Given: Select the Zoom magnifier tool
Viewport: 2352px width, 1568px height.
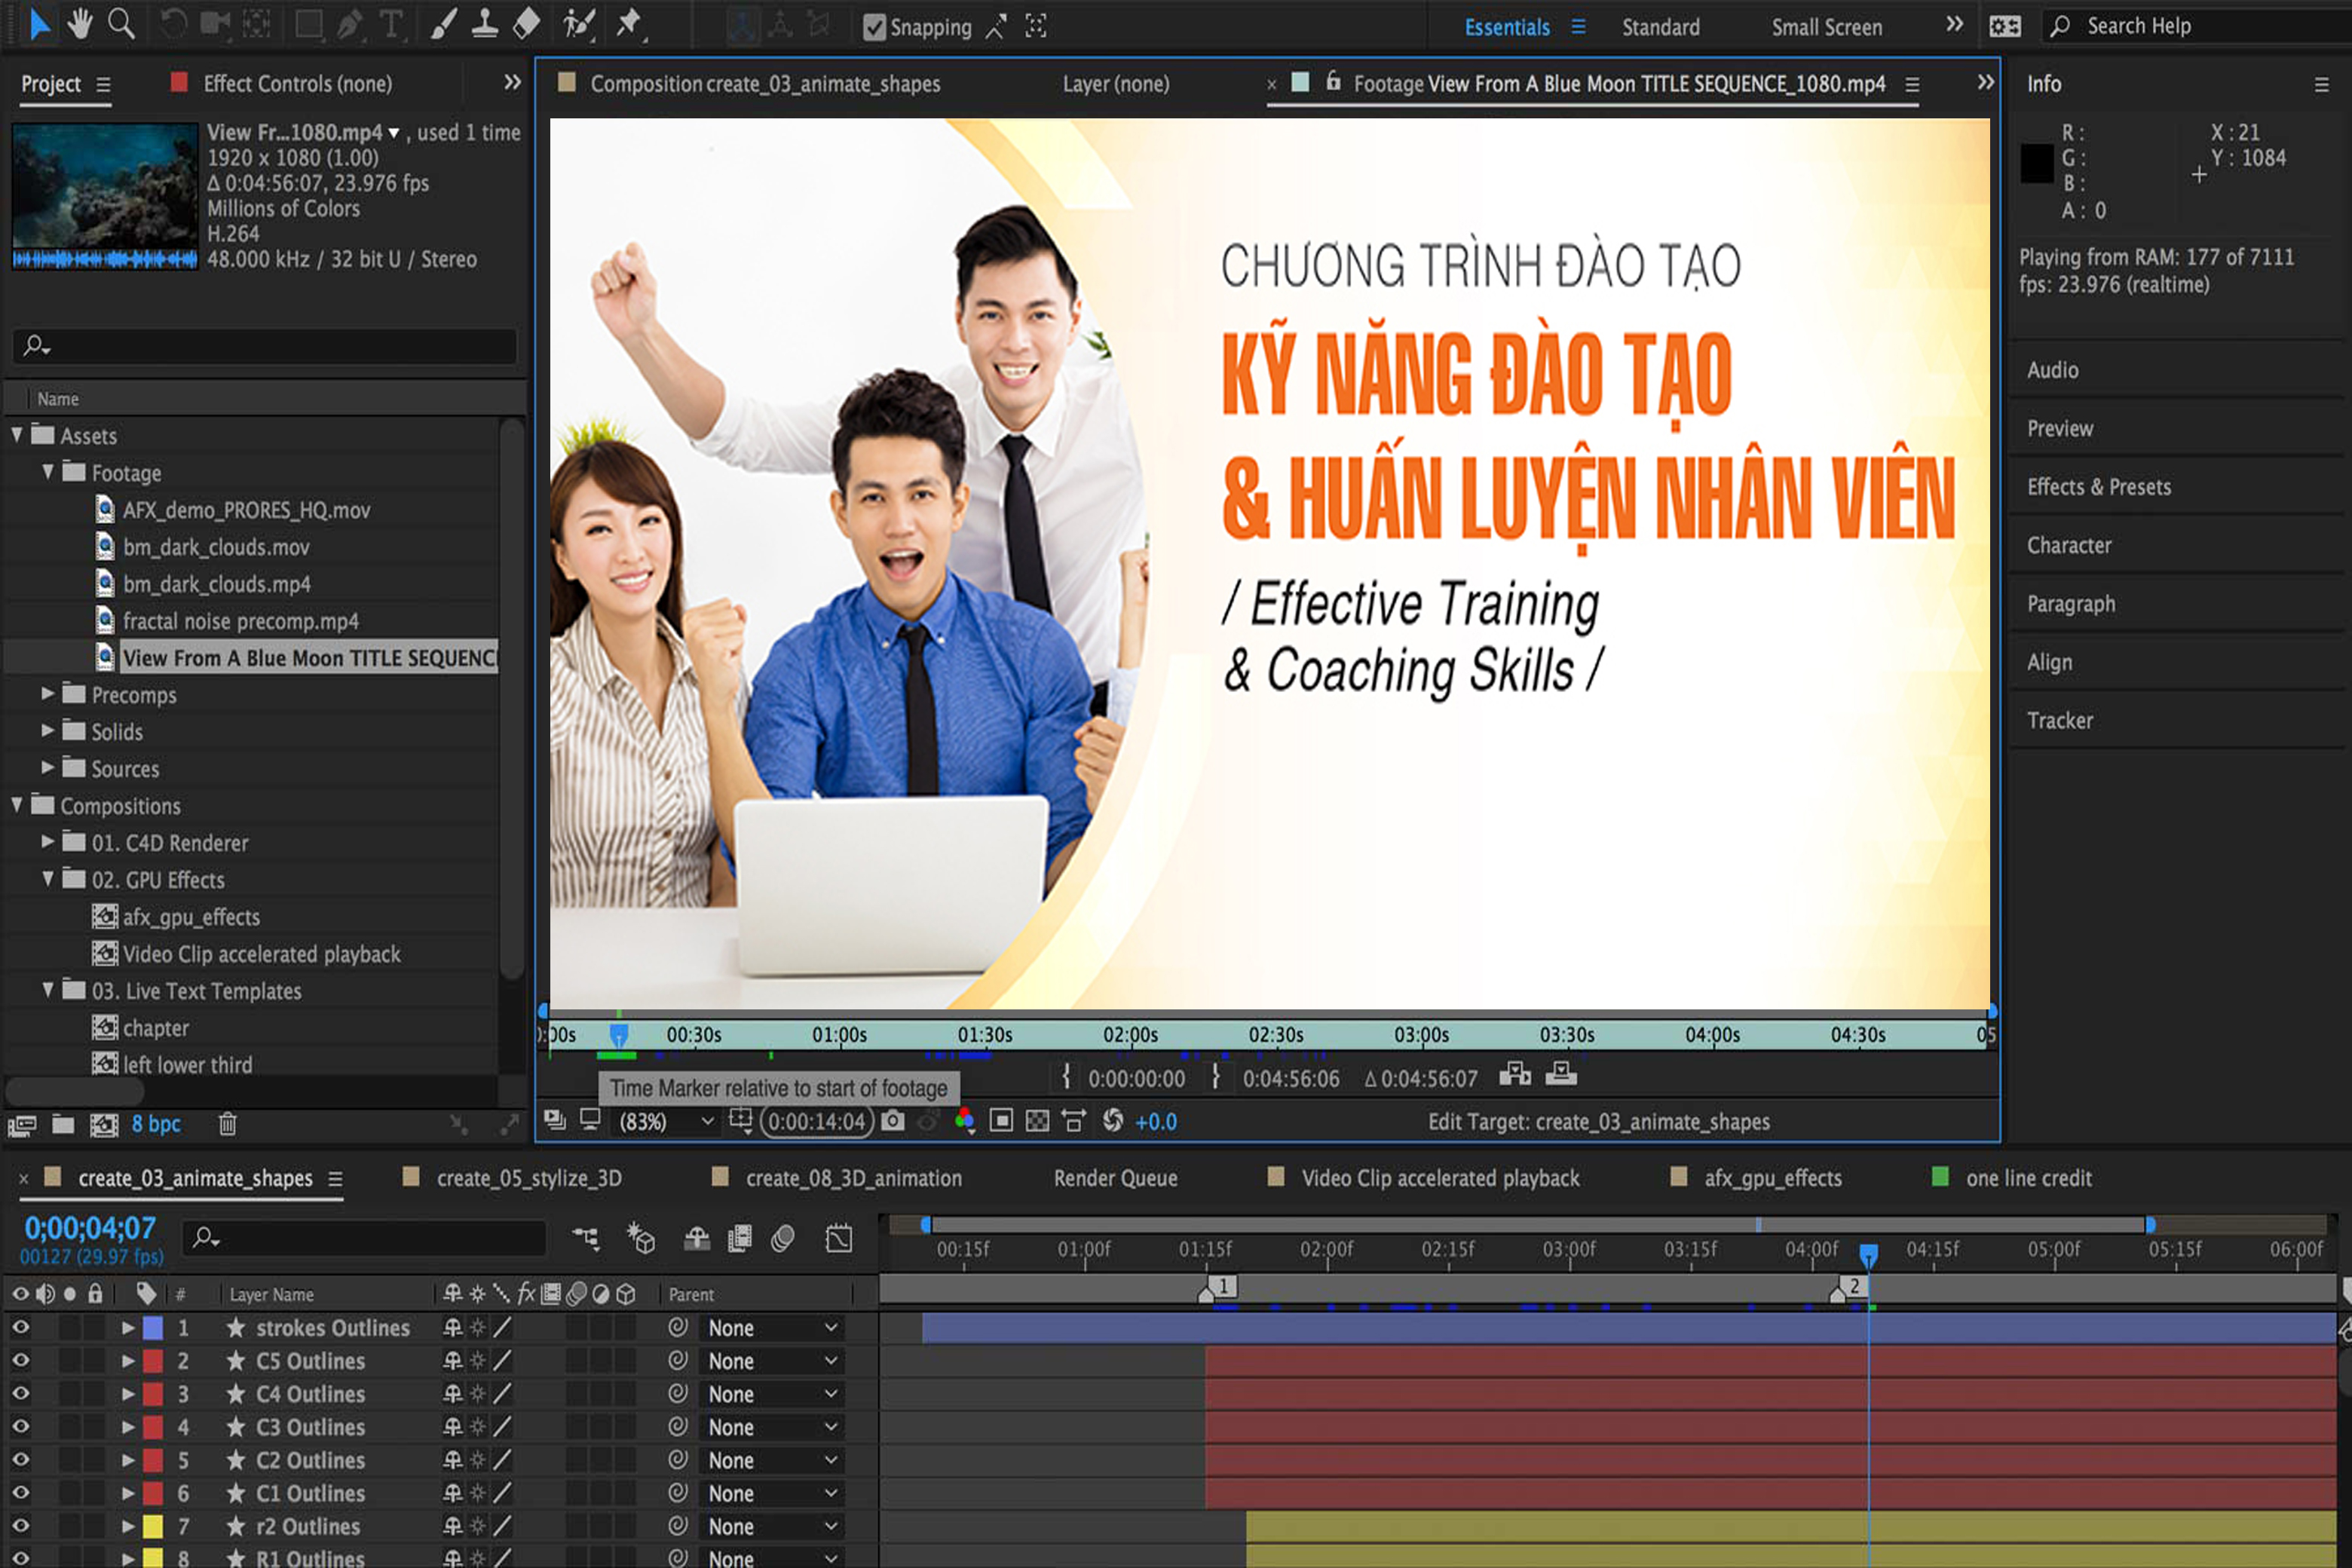Looking at the screenshot, I should point(121,24).
